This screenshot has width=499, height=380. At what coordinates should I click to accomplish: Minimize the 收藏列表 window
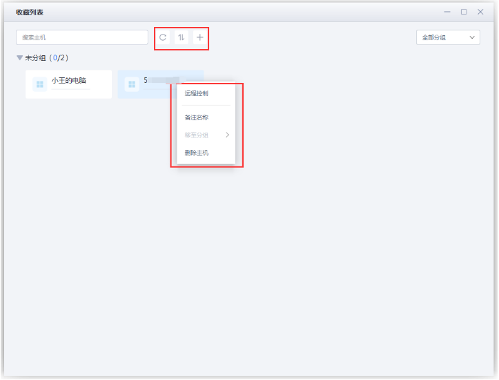(x=447, y=12)
